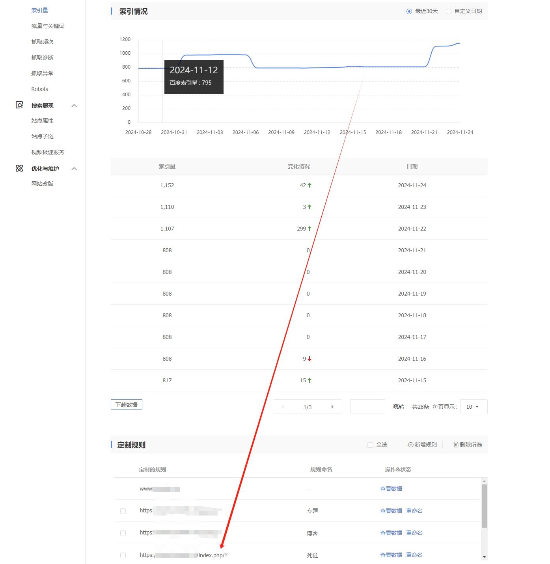Screen dimensions: 550x564
Task: Open the 每页显示 10 dropdown
Action: pos(474,407)
